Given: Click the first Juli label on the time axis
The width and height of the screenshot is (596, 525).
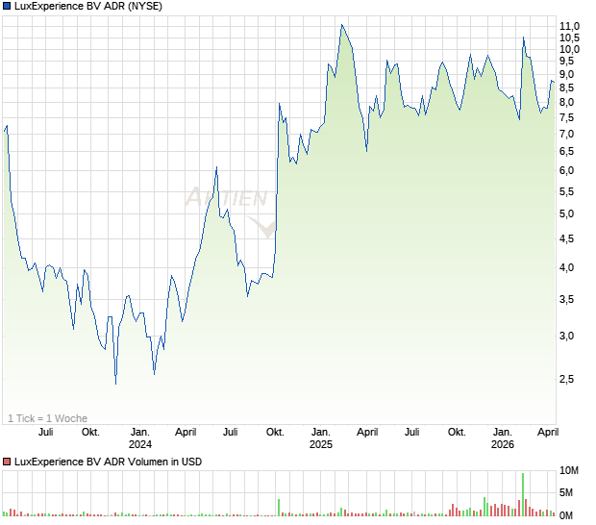Looking at the screenshot, I should 46,433.
